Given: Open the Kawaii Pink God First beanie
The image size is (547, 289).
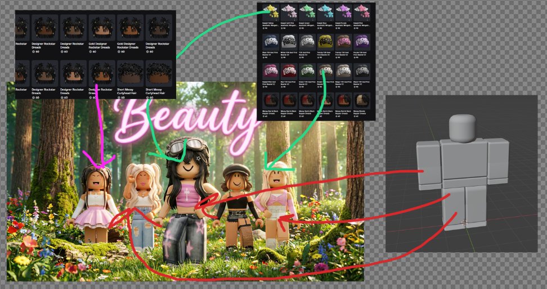Looking at the screenshot, I should coord(270,71).
